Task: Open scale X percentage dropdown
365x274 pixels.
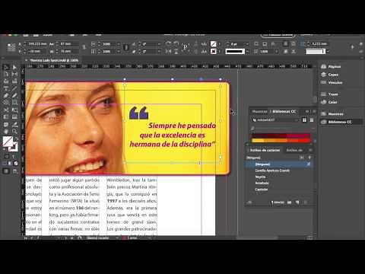Action: tap(118, 44)
